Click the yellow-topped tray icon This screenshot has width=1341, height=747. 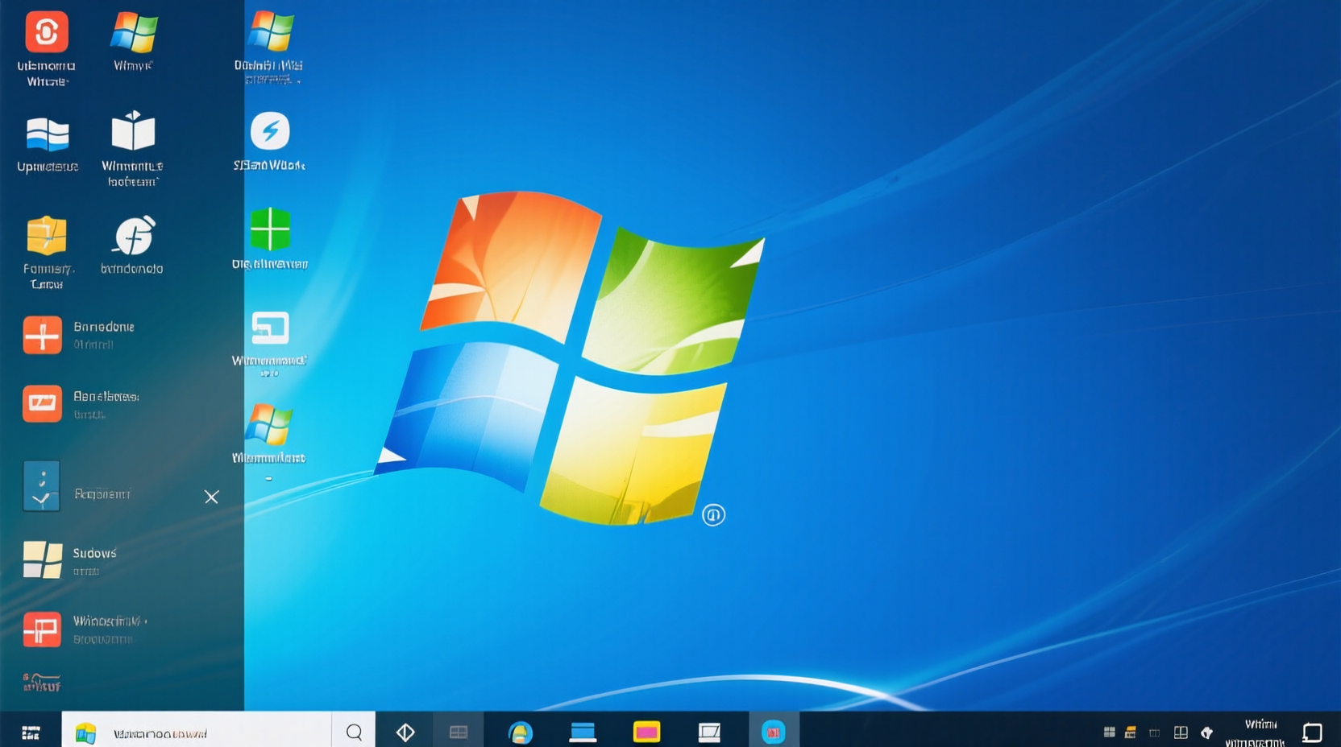tap(1131, 732)
